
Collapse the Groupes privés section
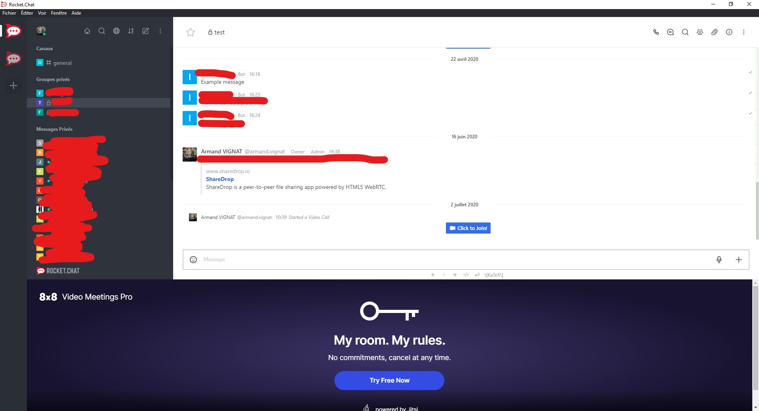[53, 79]
